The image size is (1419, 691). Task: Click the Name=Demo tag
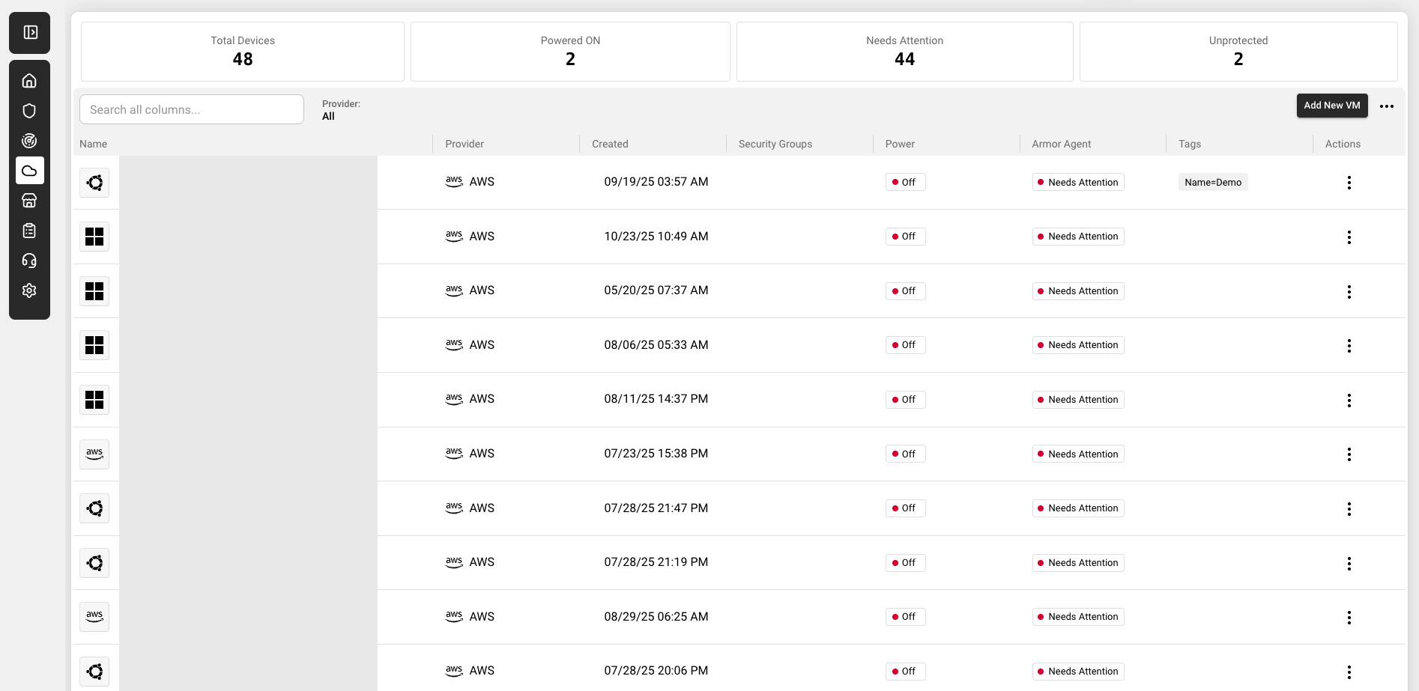[x=1212, y=183]
